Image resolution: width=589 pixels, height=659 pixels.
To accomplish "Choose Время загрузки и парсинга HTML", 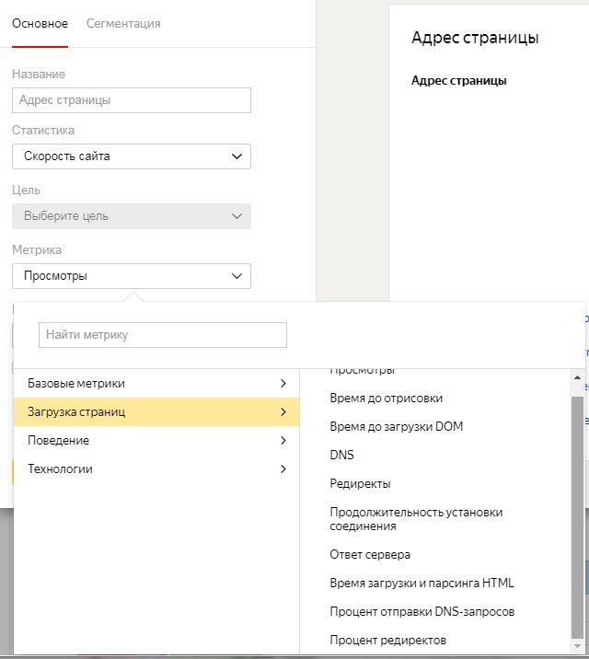I will (422, 583).
